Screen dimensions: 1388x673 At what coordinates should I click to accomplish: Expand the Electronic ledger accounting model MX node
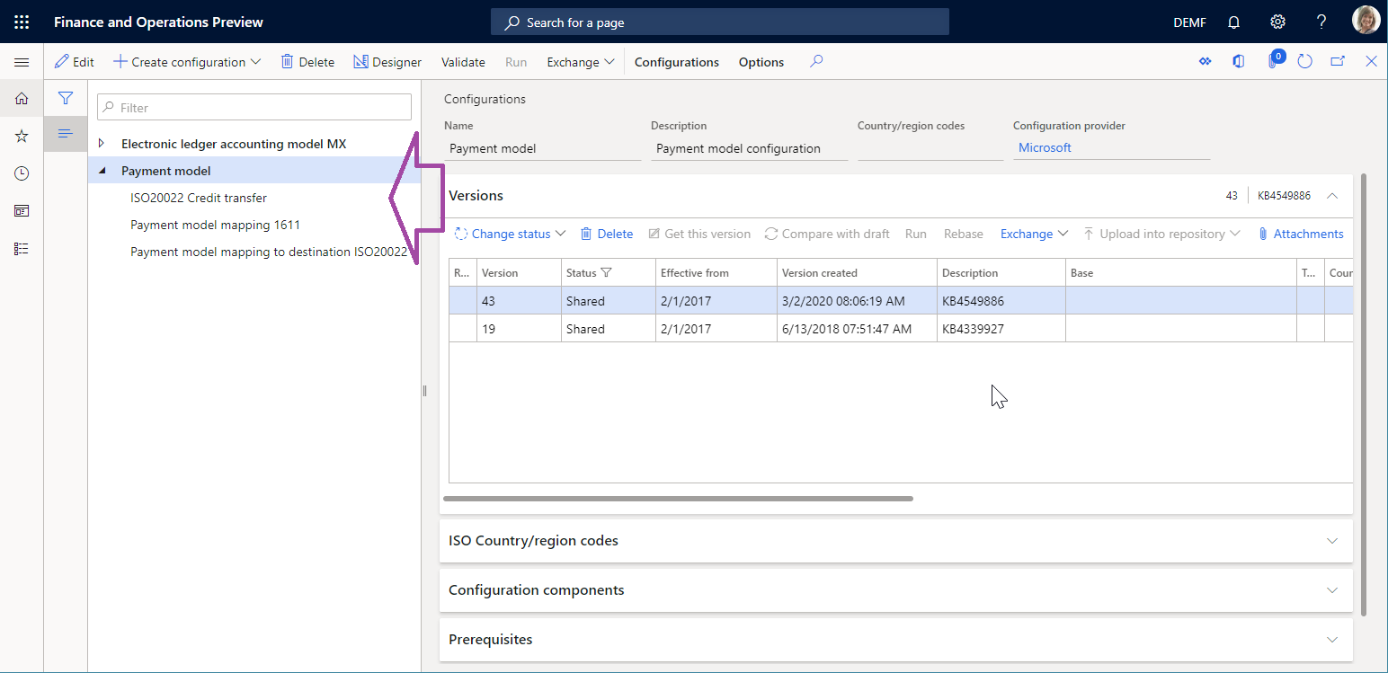99,143
